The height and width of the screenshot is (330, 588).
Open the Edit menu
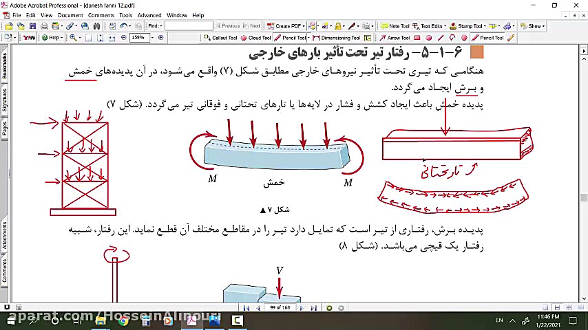(x=30, y=15)
